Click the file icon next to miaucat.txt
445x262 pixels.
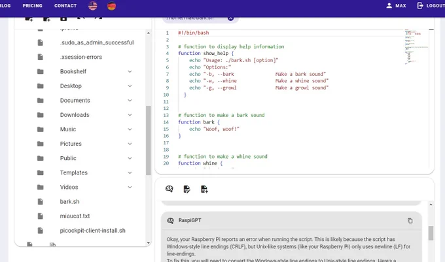pos(41,216)
